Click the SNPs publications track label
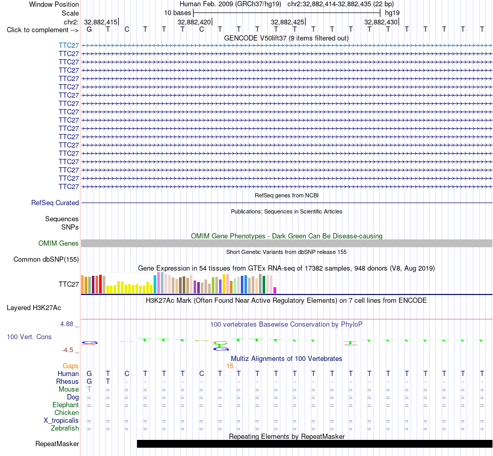This screenshot has height=456, width=493. pos(70,227)
